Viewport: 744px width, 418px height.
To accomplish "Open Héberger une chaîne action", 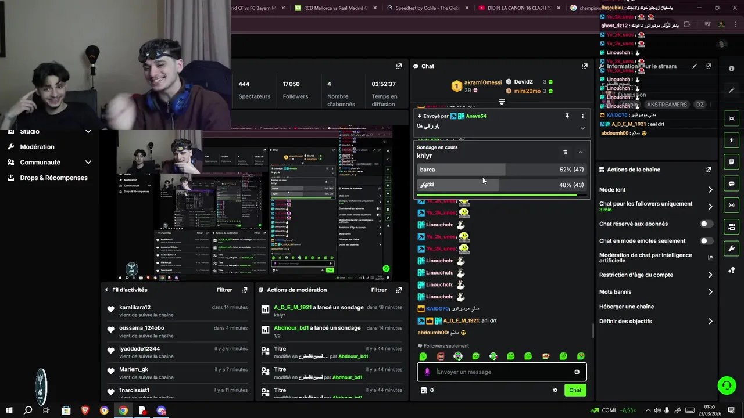I will pos(627,307).
